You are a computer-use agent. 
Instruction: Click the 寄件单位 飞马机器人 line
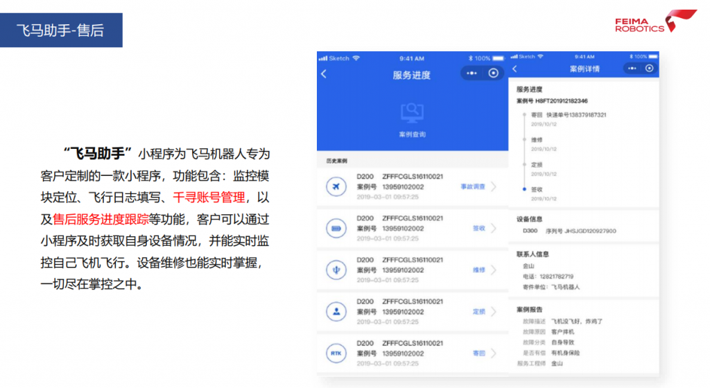point(551,287)
